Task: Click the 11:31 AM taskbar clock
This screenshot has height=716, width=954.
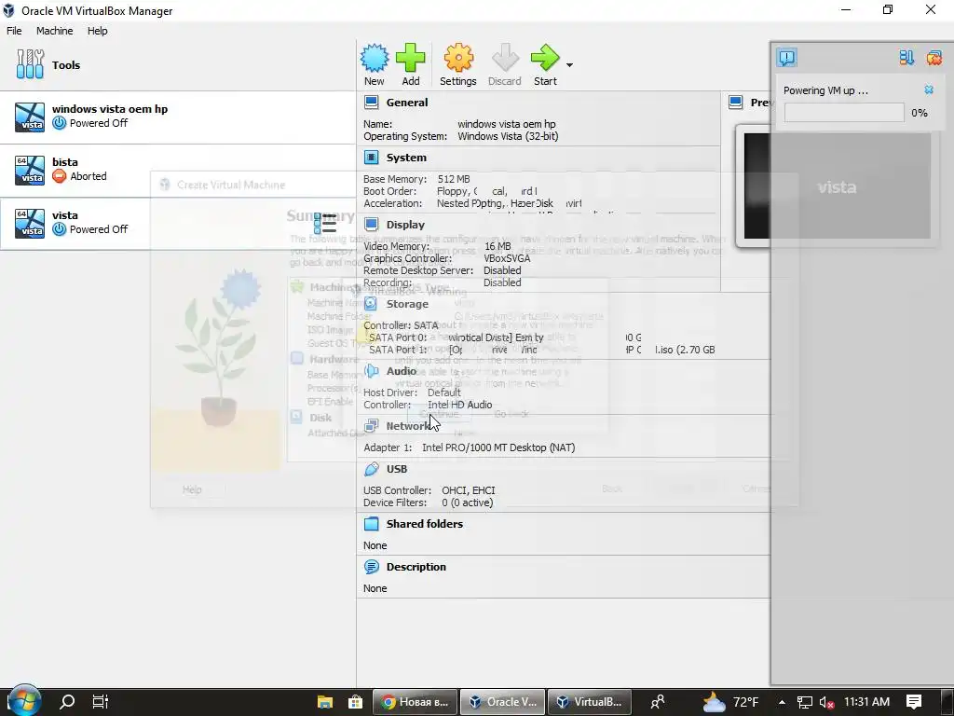Action: [x=867, y=702]
